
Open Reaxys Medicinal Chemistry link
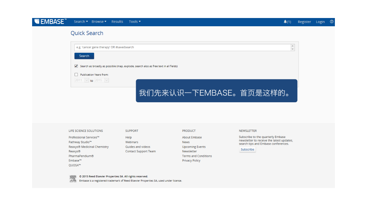(89, 147)
